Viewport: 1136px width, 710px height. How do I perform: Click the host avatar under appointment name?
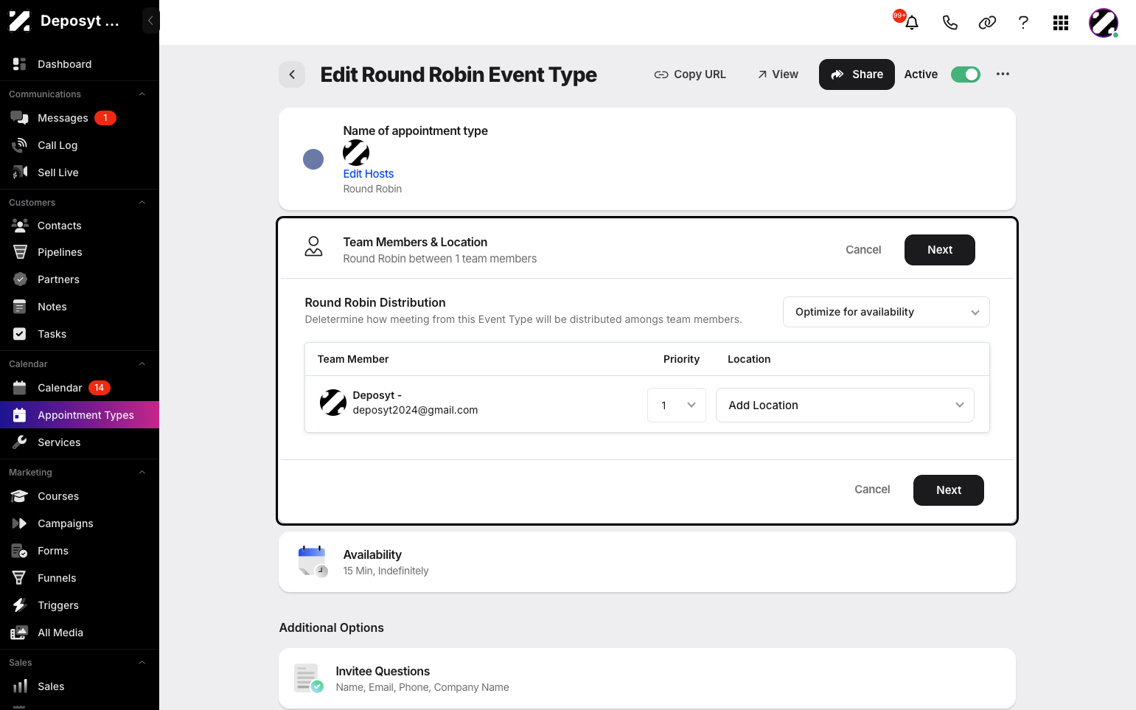(x=356, y=153)
